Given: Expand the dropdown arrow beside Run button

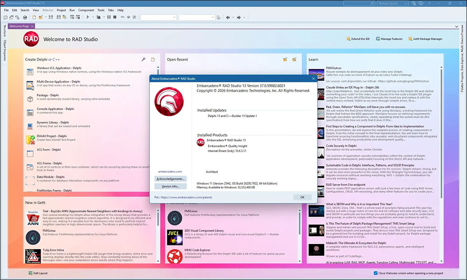Looking at the screenshot, I should [93, 17].
